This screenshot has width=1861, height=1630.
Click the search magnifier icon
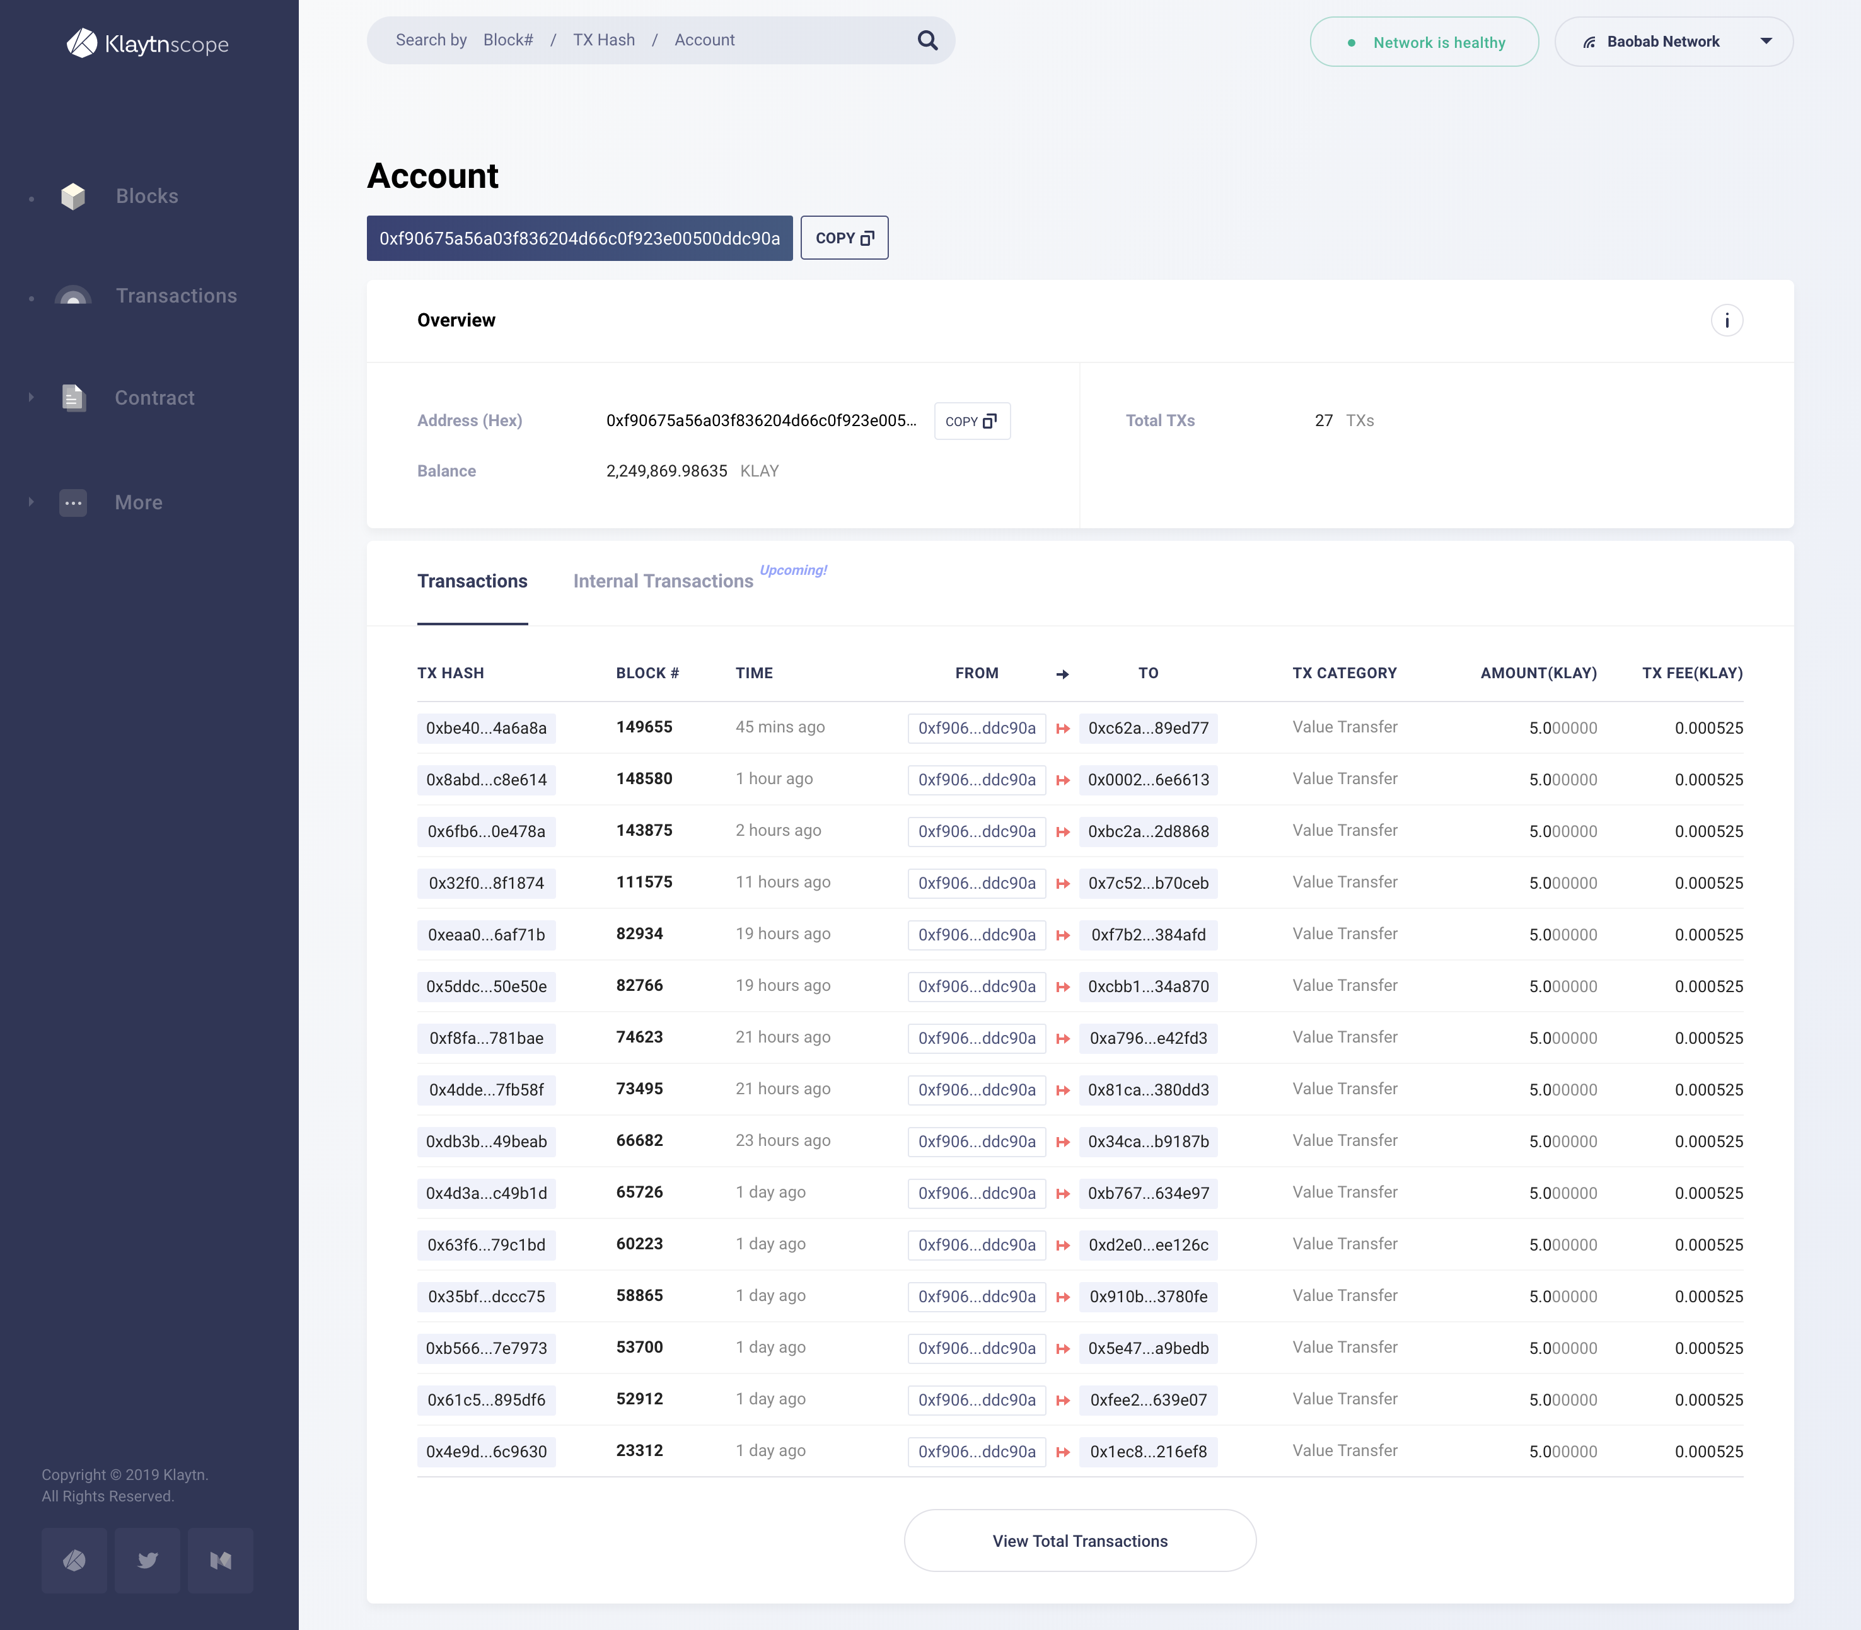coord(927,40)
